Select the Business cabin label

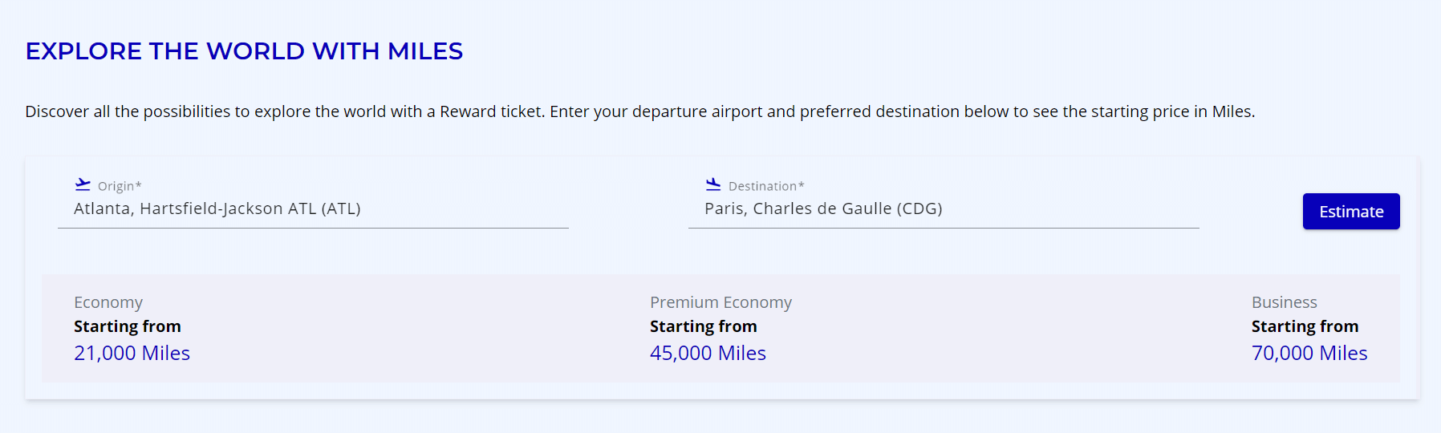point(1284,302)
